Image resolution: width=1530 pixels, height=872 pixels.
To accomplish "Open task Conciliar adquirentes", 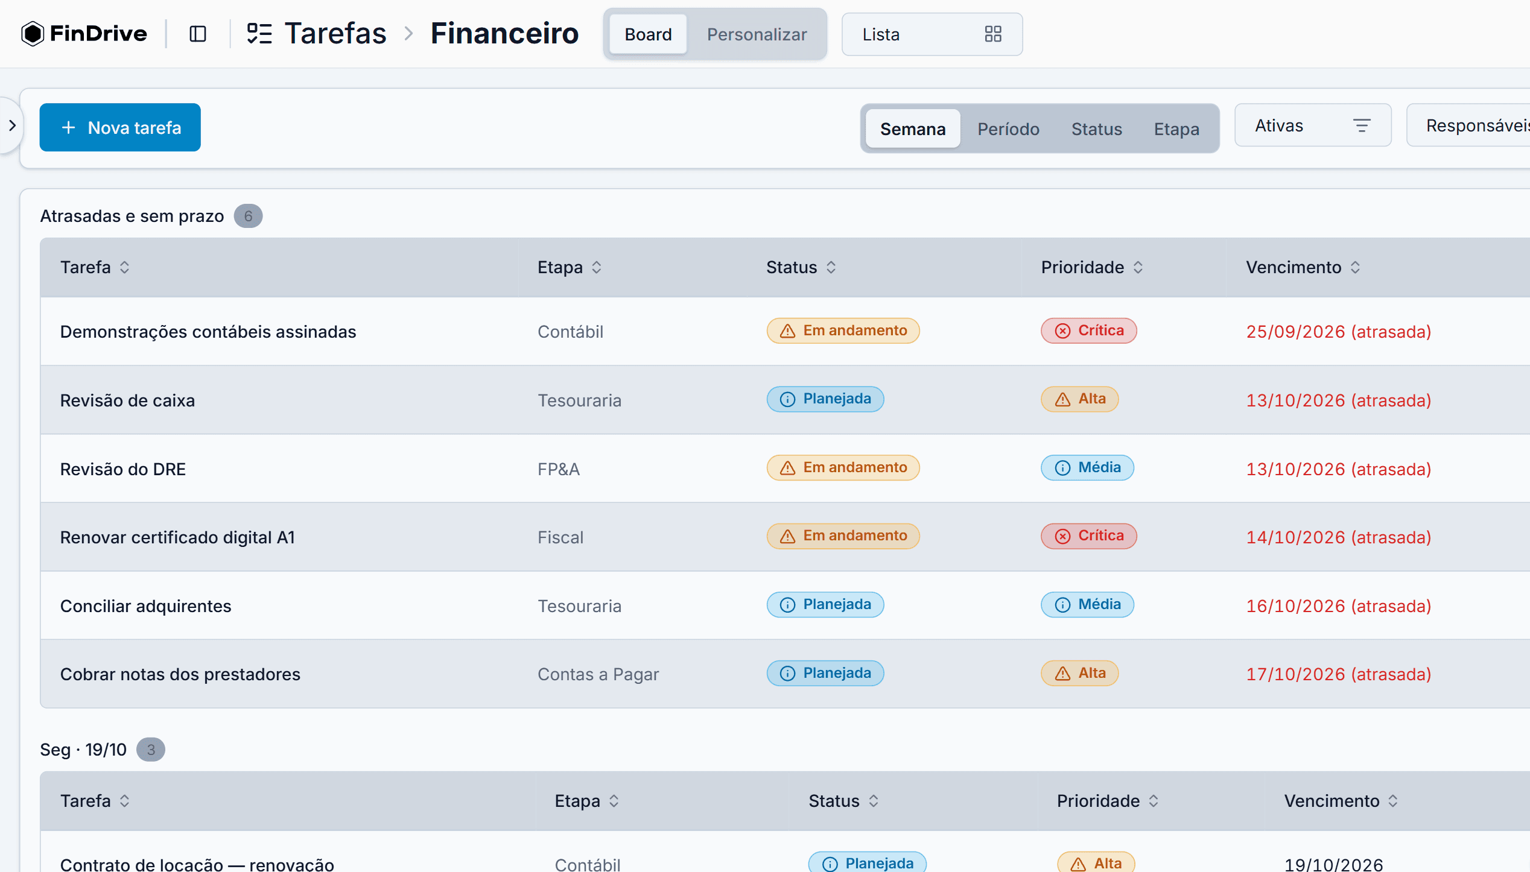I will click(145, 606).
